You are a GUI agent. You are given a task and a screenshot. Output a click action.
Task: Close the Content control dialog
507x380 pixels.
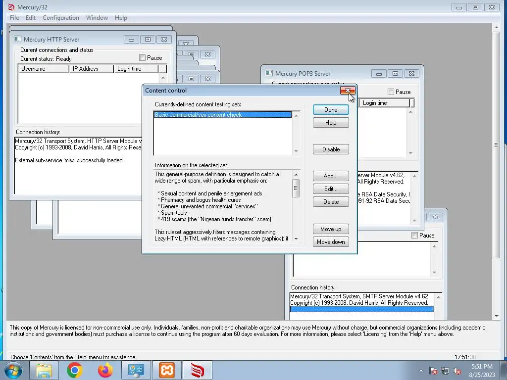[x=348, y=91]
